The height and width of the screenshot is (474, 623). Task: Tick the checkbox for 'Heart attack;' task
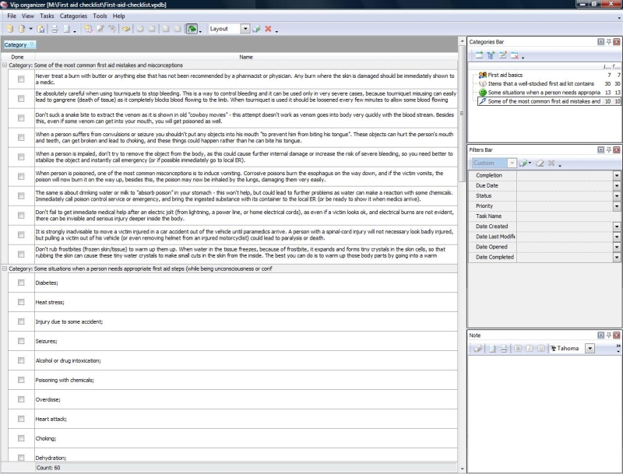click(21, 419)
